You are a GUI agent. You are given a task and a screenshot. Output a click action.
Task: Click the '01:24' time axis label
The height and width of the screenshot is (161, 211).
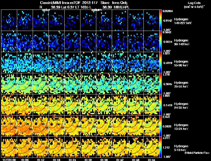click(72, 160)
